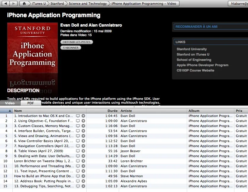This screenshot has height=192, width=248.
Task: Click the arrow icon for Loren Brichter on Tweetie
Action: click(x=83, y=161)
